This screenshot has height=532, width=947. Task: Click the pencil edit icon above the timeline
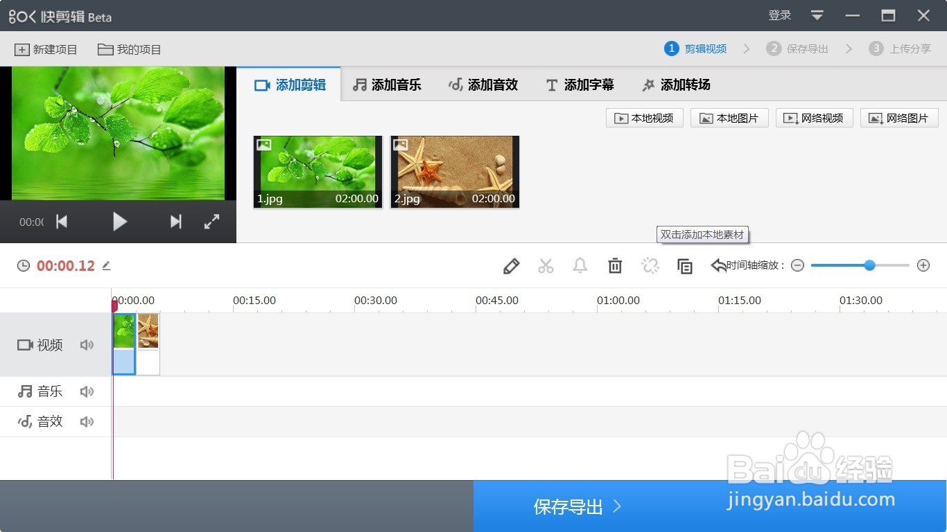(x=511, y=265)
